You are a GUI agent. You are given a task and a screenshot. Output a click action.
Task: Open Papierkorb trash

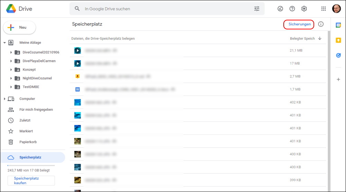(x=28, y=142)
